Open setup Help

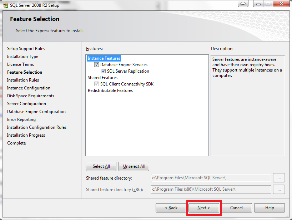click(x=270, y=208)
